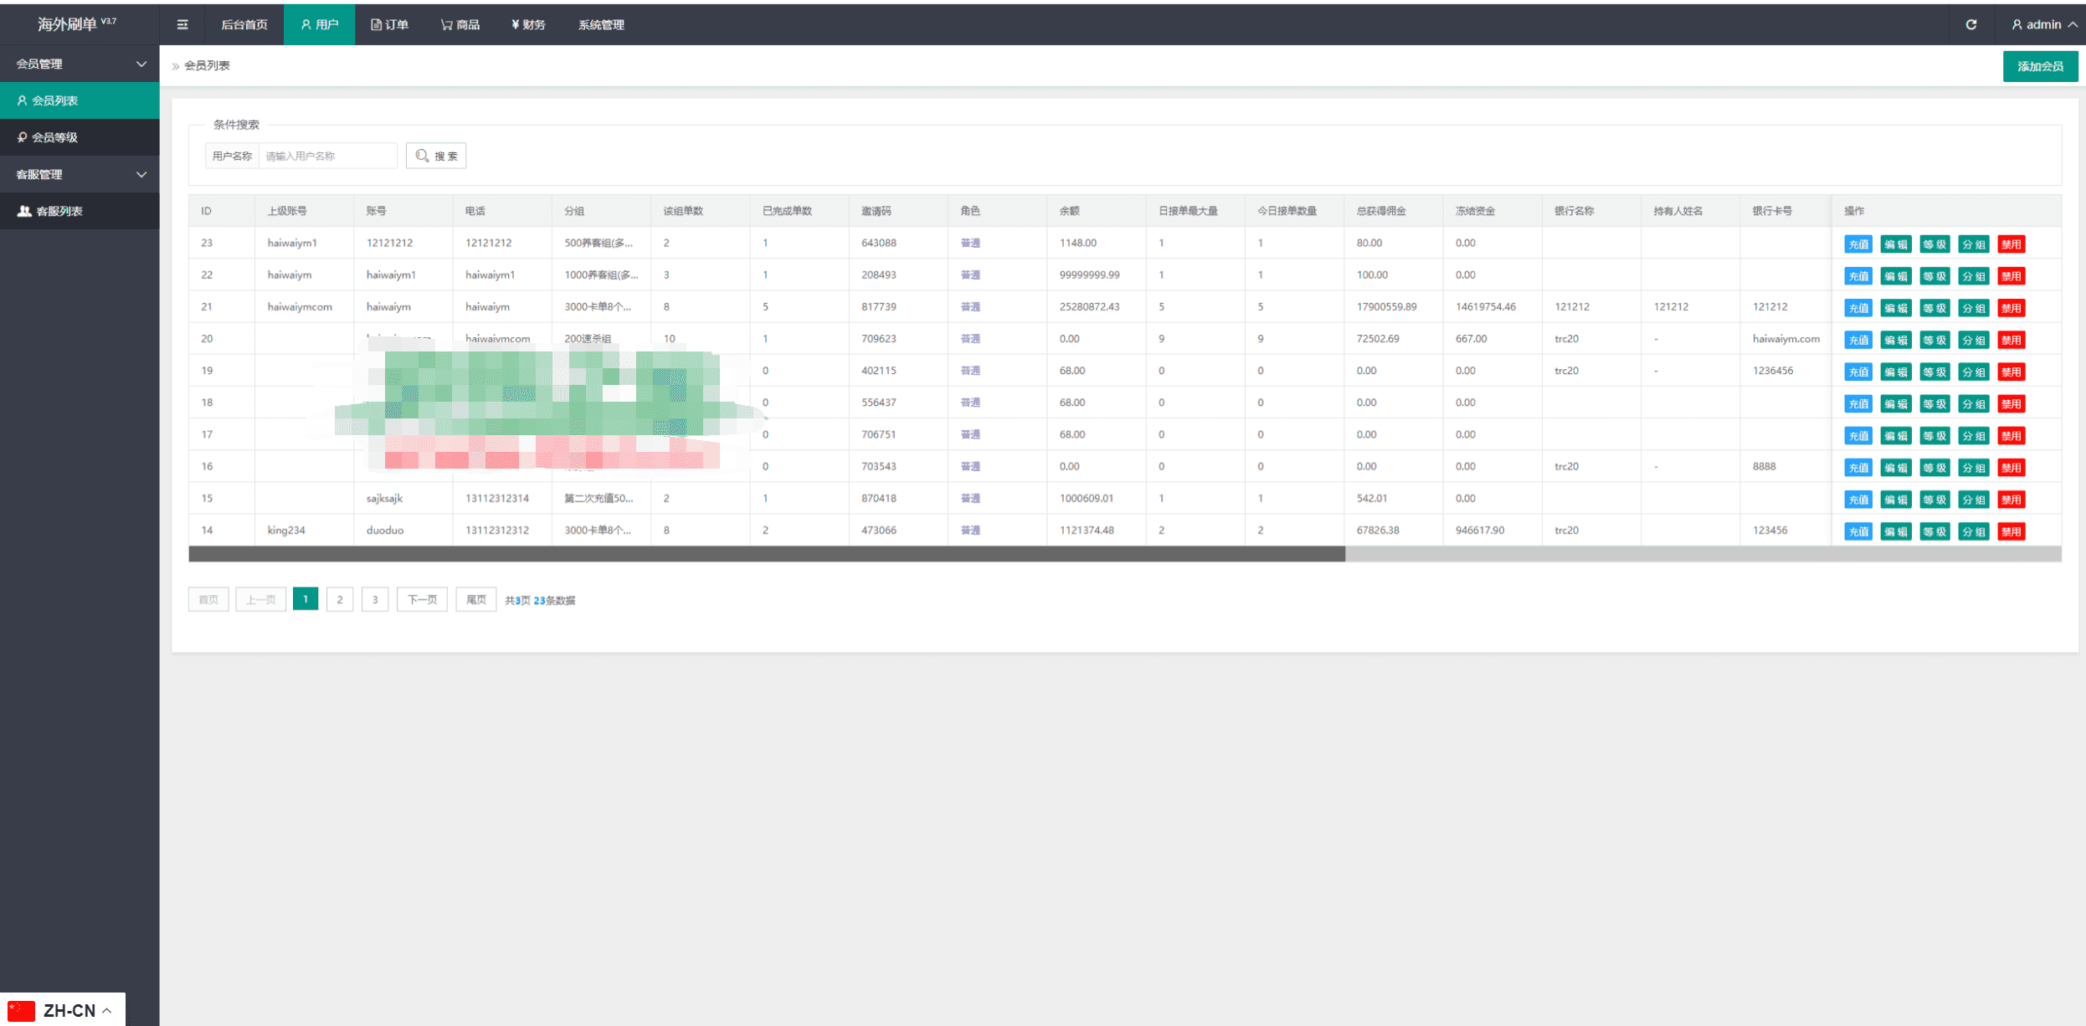Click the refresh icon in top bar

[x=1971, y=24]
